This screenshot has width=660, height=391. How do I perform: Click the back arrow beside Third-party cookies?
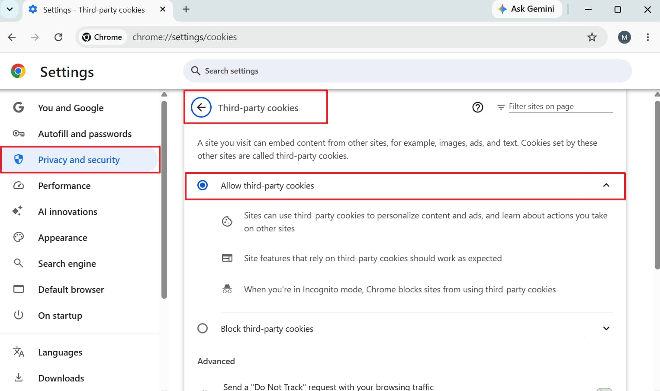[x=201, y=107]
